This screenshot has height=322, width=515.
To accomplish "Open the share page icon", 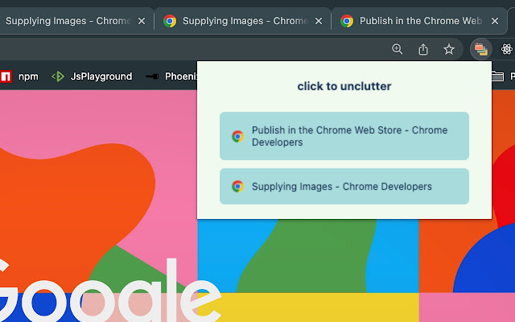I will pos(423,49).
